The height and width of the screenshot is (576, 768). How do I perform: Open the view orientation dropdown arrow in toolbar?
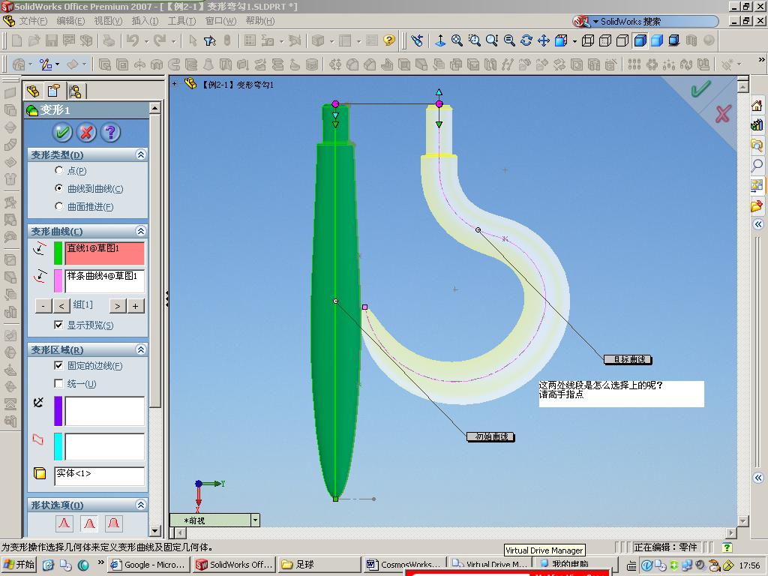574,41
